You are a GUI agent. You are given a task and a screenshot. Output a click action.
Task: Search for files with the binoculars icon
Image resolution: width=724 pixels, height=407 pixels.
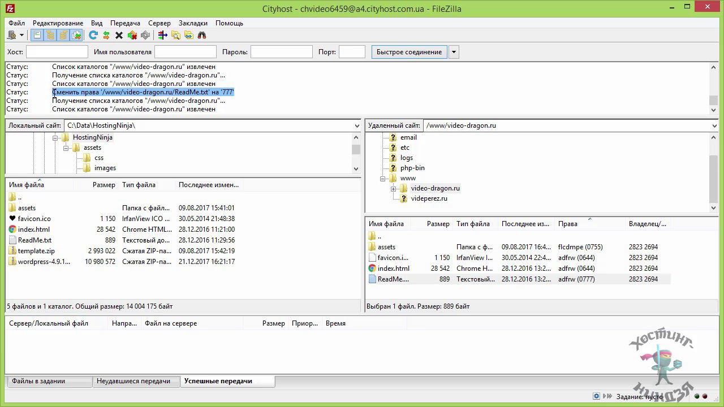202,35
